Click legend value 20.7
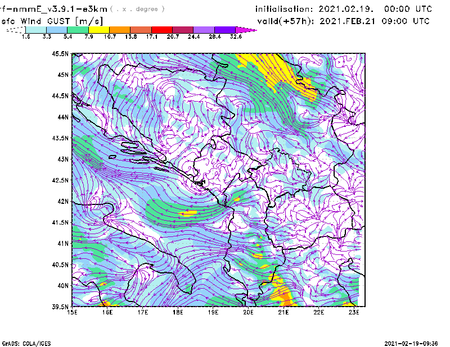This screenshot has width=450, height=347. tap(173, 36)
